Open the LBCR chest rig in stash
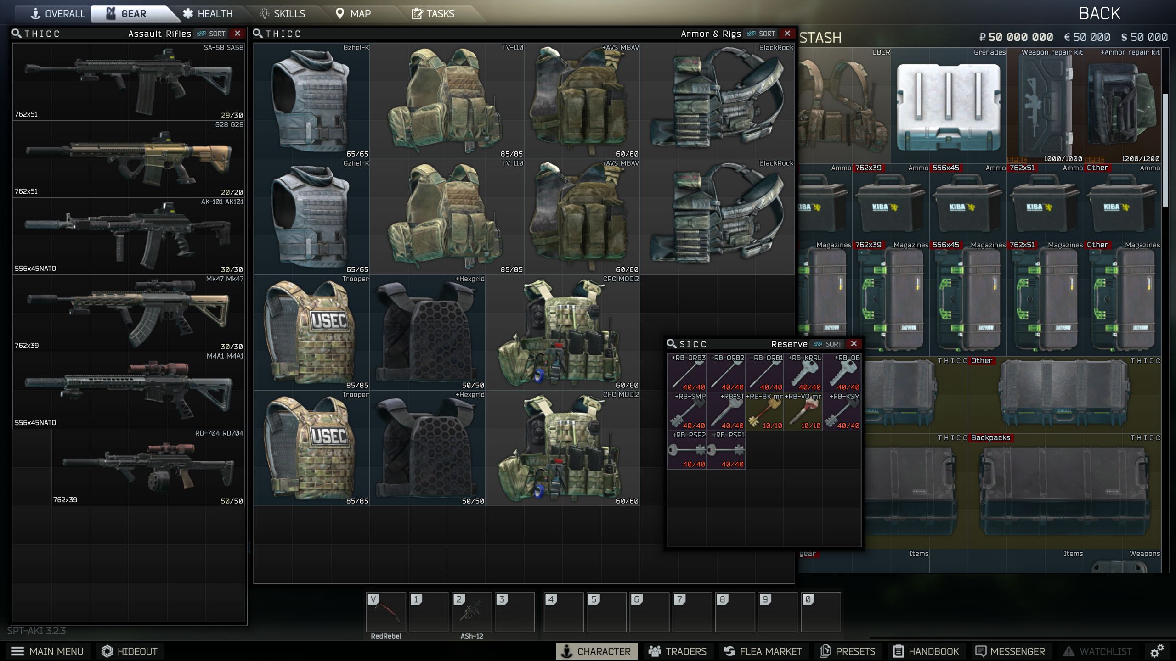The image size is (1176, 661). pyautogui.click(x=845, y=106)
